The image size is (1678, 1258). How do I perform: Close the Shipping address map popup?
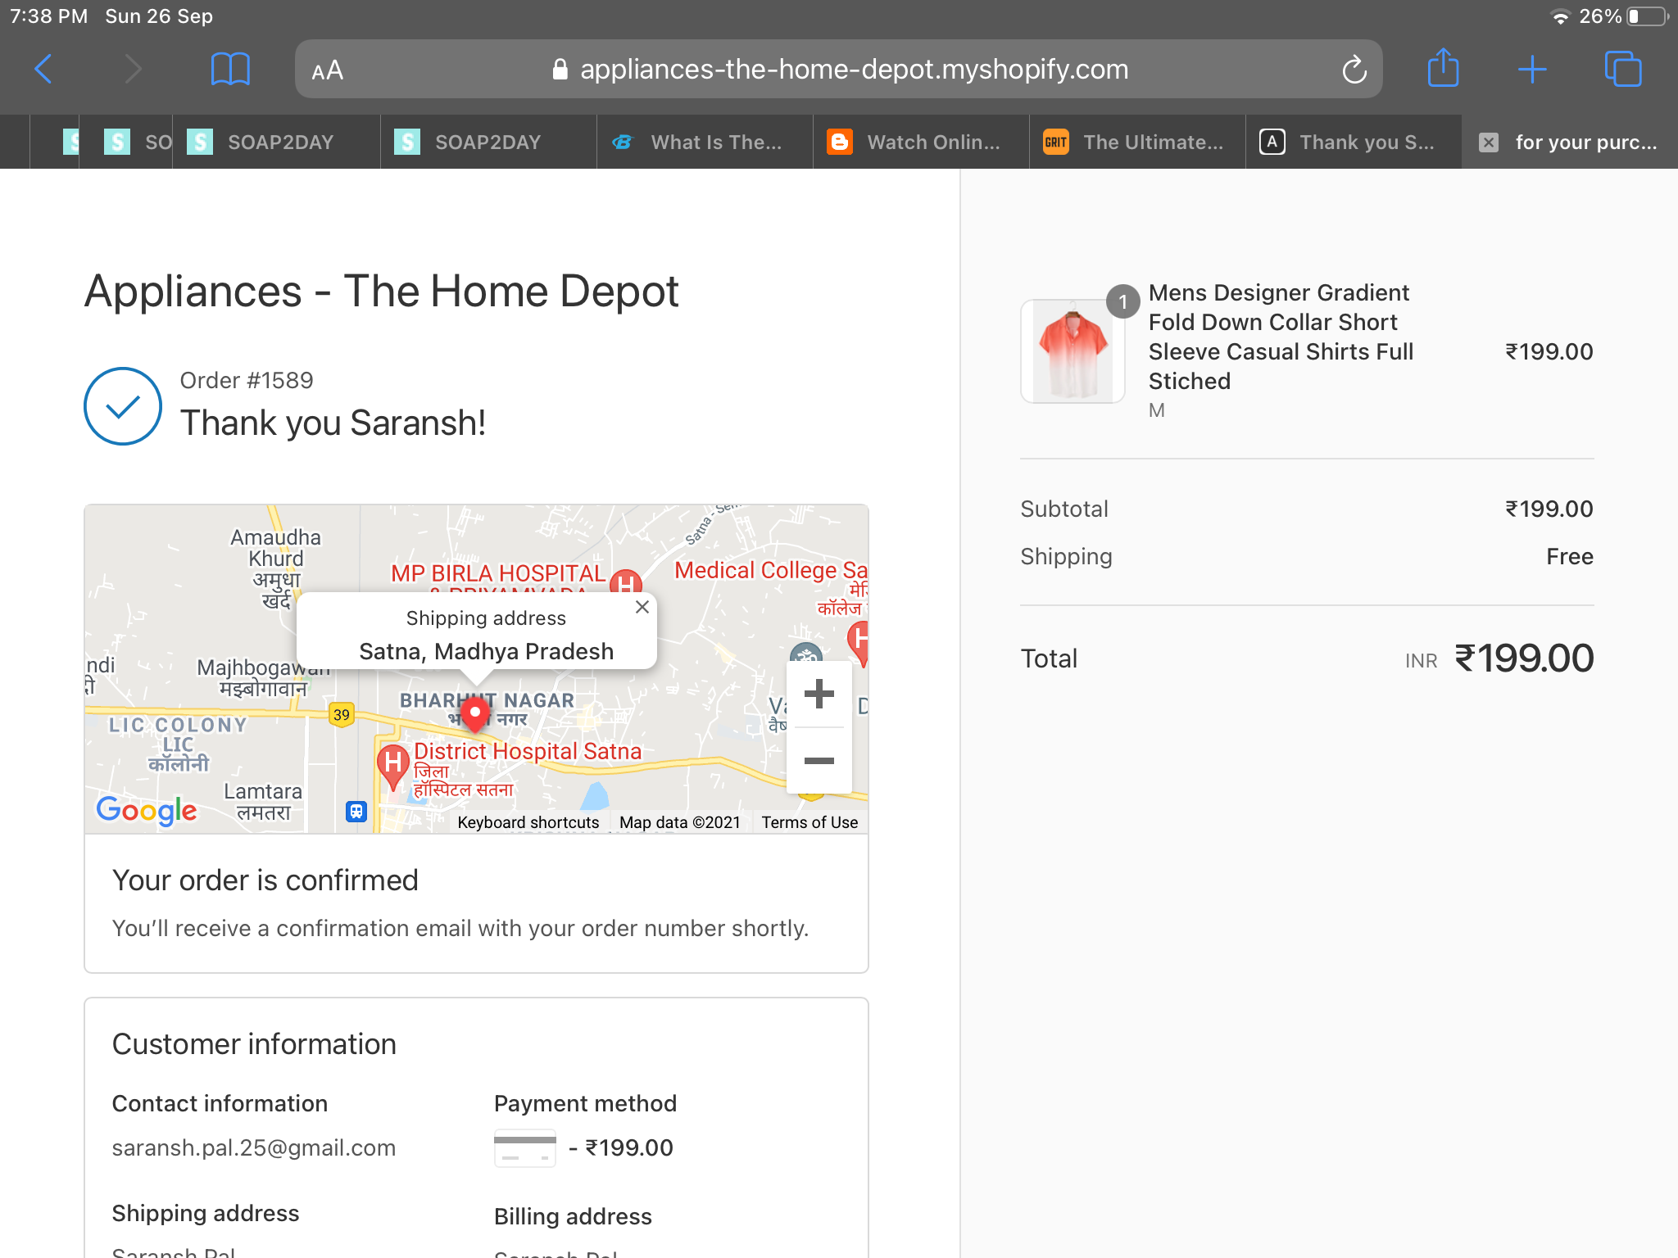[642, 607]
